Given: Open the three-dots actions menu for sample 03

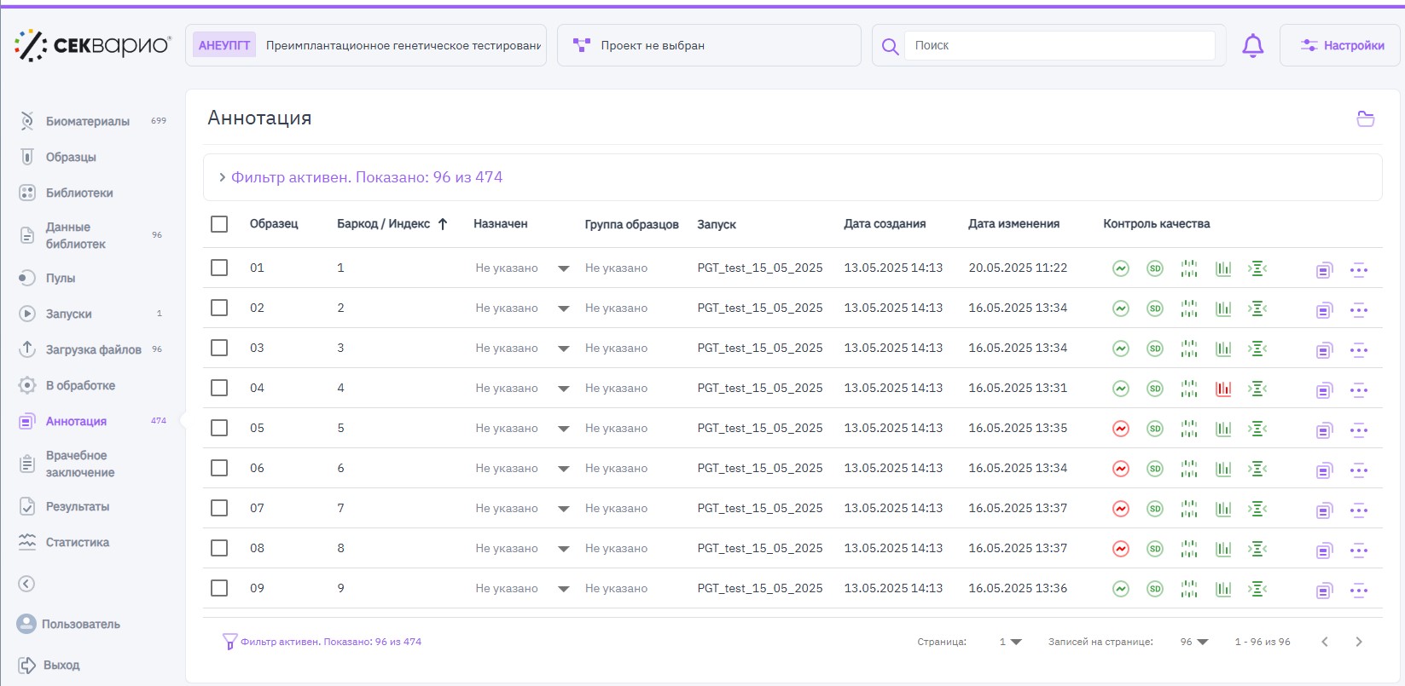Looking at the screenshot, I should pyautogui.click(x=1359, y=349).
